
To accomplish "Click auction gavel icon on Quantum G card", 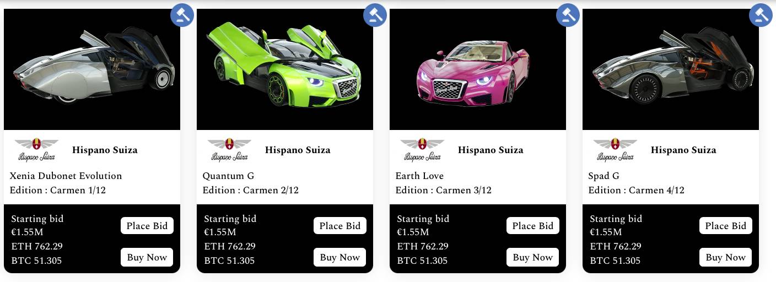I will click(x=375, y=15).
